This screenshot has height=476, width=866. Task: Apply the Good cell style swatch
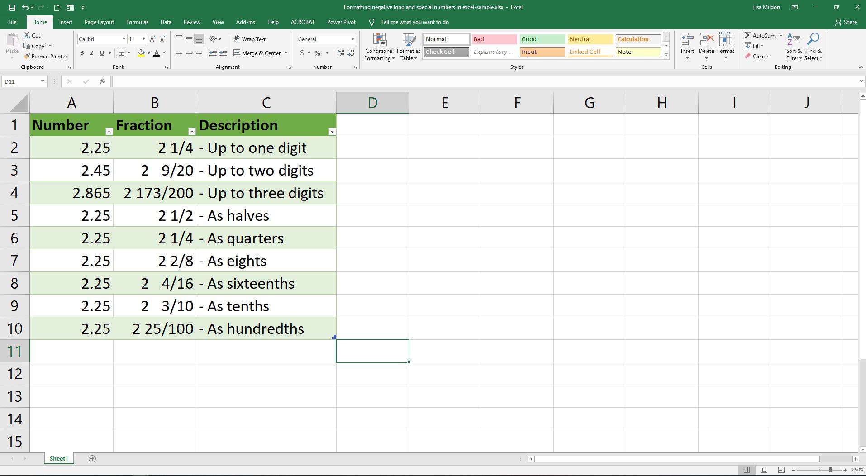coord(542,39)
